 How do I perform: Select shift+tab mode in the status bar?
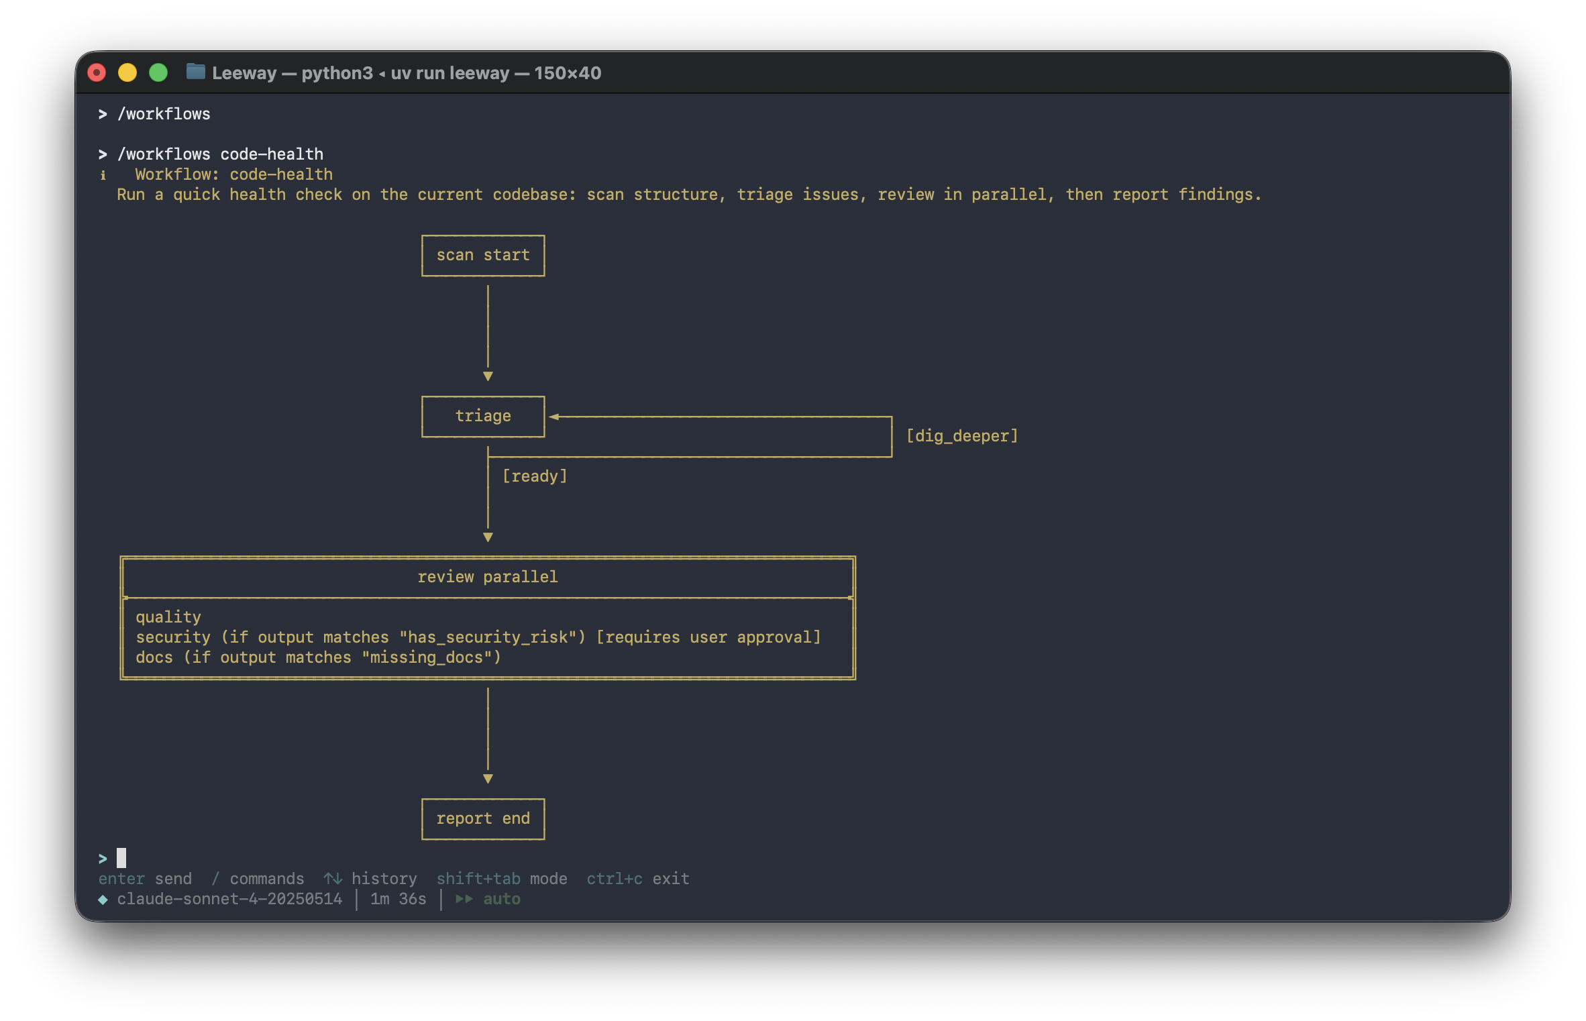pos(500,878)
